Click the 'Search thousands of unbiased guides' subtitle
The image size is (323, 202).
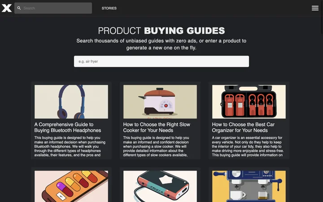tap(161, 44)
